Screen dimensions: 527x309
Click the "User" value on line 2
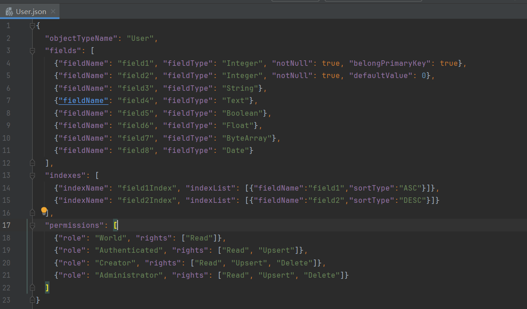click(x=140, y=38)
